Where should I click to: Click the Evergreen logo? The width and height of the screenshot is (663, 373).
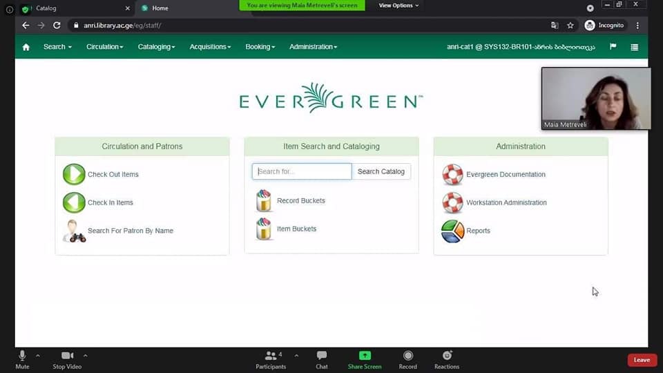pyautogui.click(x=331, y=98)
